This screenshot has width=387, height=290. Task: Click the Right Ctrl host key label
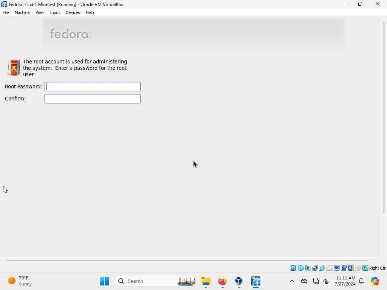pyautogui.click(x=378, y=268)
